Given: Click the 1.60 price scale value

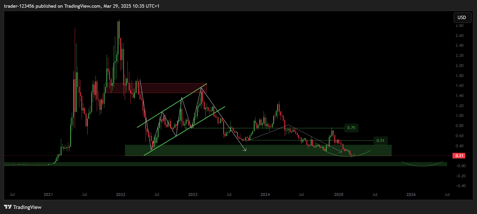Looking at the screenshot, I should (459, 86).
